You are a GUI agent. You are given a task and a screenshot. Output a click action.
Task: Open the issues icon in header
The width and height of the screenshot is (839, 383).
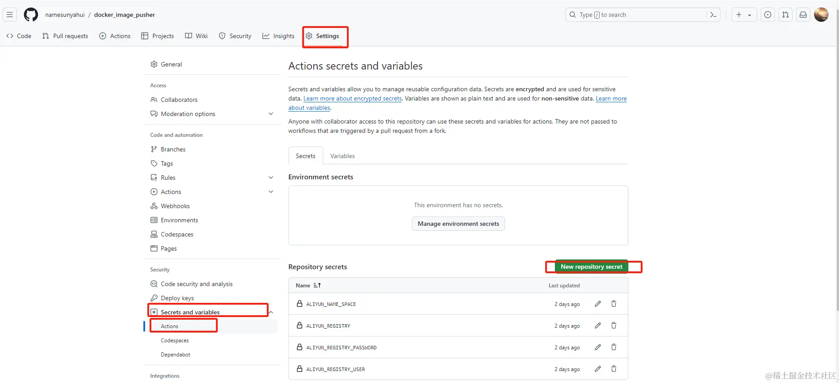[x=768, y=15]
